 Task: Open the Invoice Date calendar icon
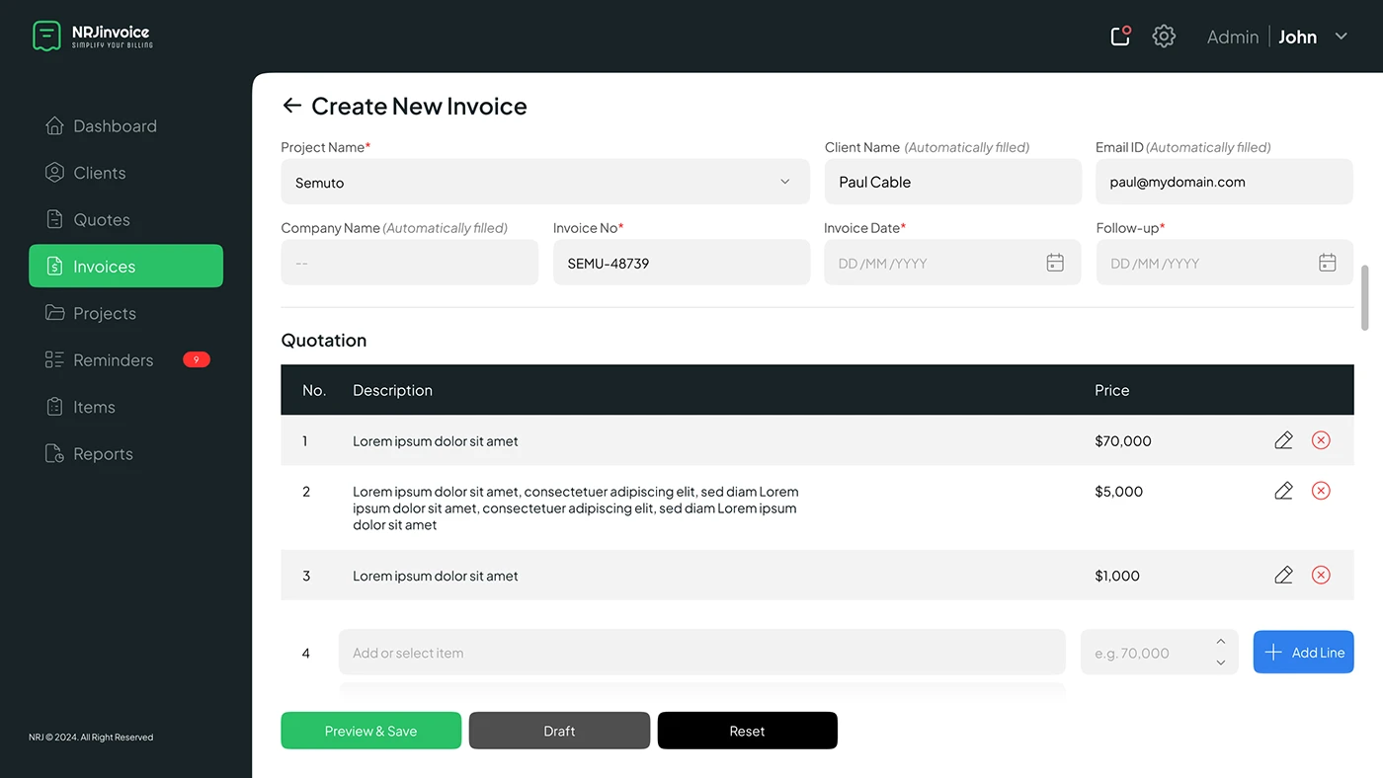1055,263
